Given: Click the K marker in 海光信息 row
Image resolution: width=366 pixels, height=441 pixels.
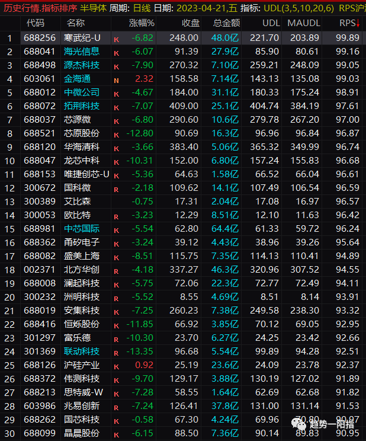Looking at the screenshot, I should (x=117, y=54).
